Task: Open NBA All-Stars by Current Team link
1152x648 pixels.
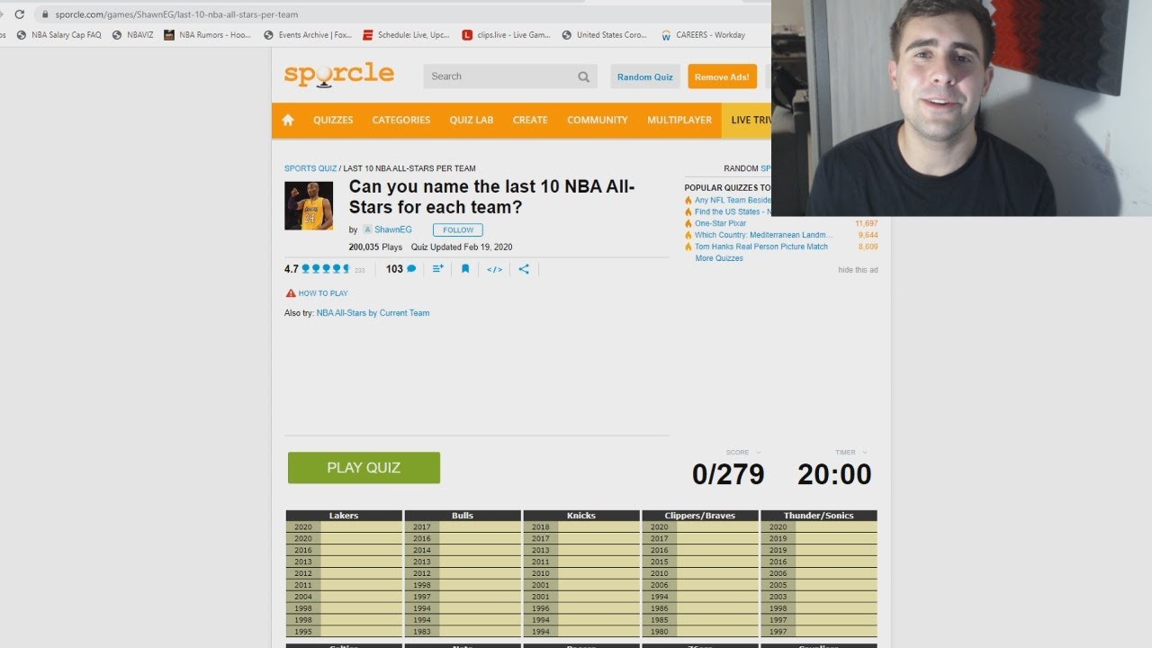Action: pos(373,313)
